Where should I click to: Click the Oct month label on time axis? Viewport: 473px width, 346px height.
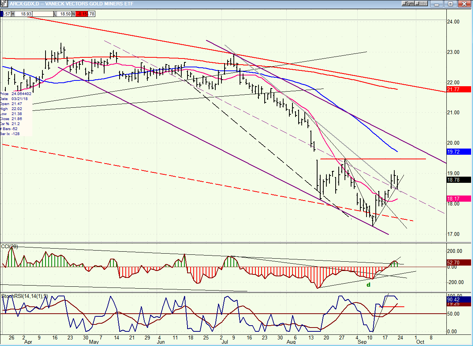click(420, 341)
